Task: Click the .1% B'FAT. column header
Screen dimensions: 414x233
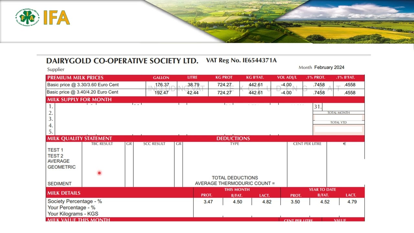Action: click(345, 77)
